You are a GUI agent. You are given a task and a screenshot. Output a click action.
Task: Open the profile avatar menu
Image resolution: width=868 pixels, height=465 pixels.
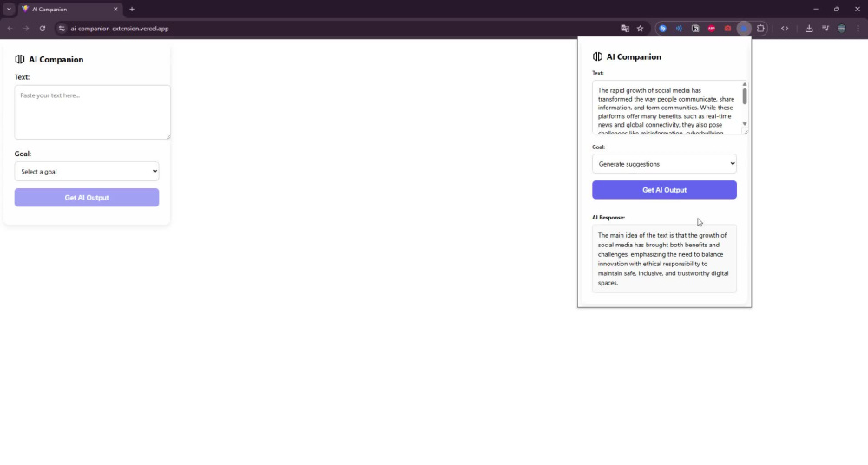point(841,29)
